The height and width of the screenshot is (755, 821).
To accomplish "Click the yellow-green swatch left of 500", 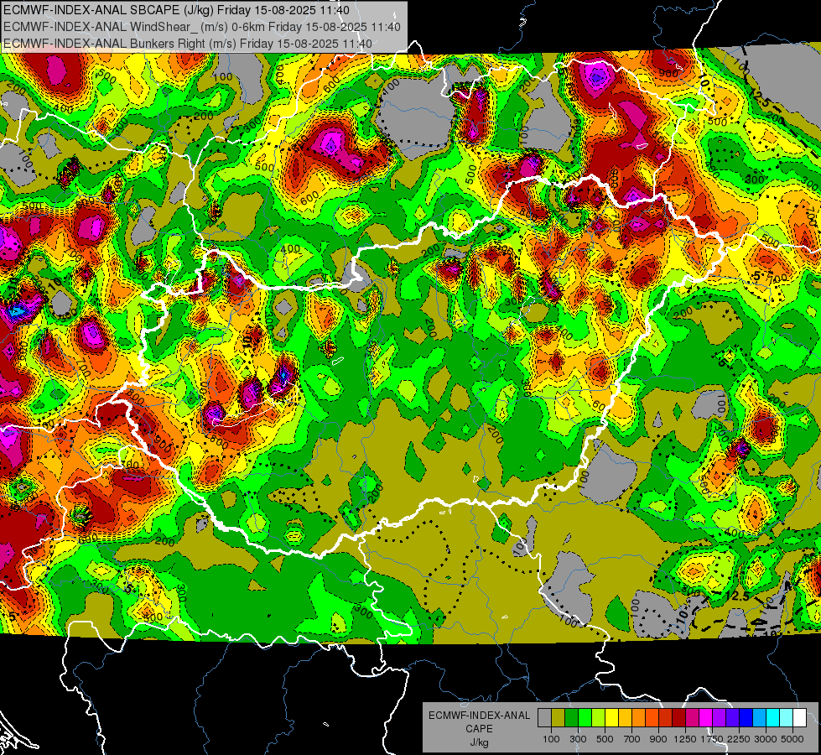I will (x=598, y=718).
